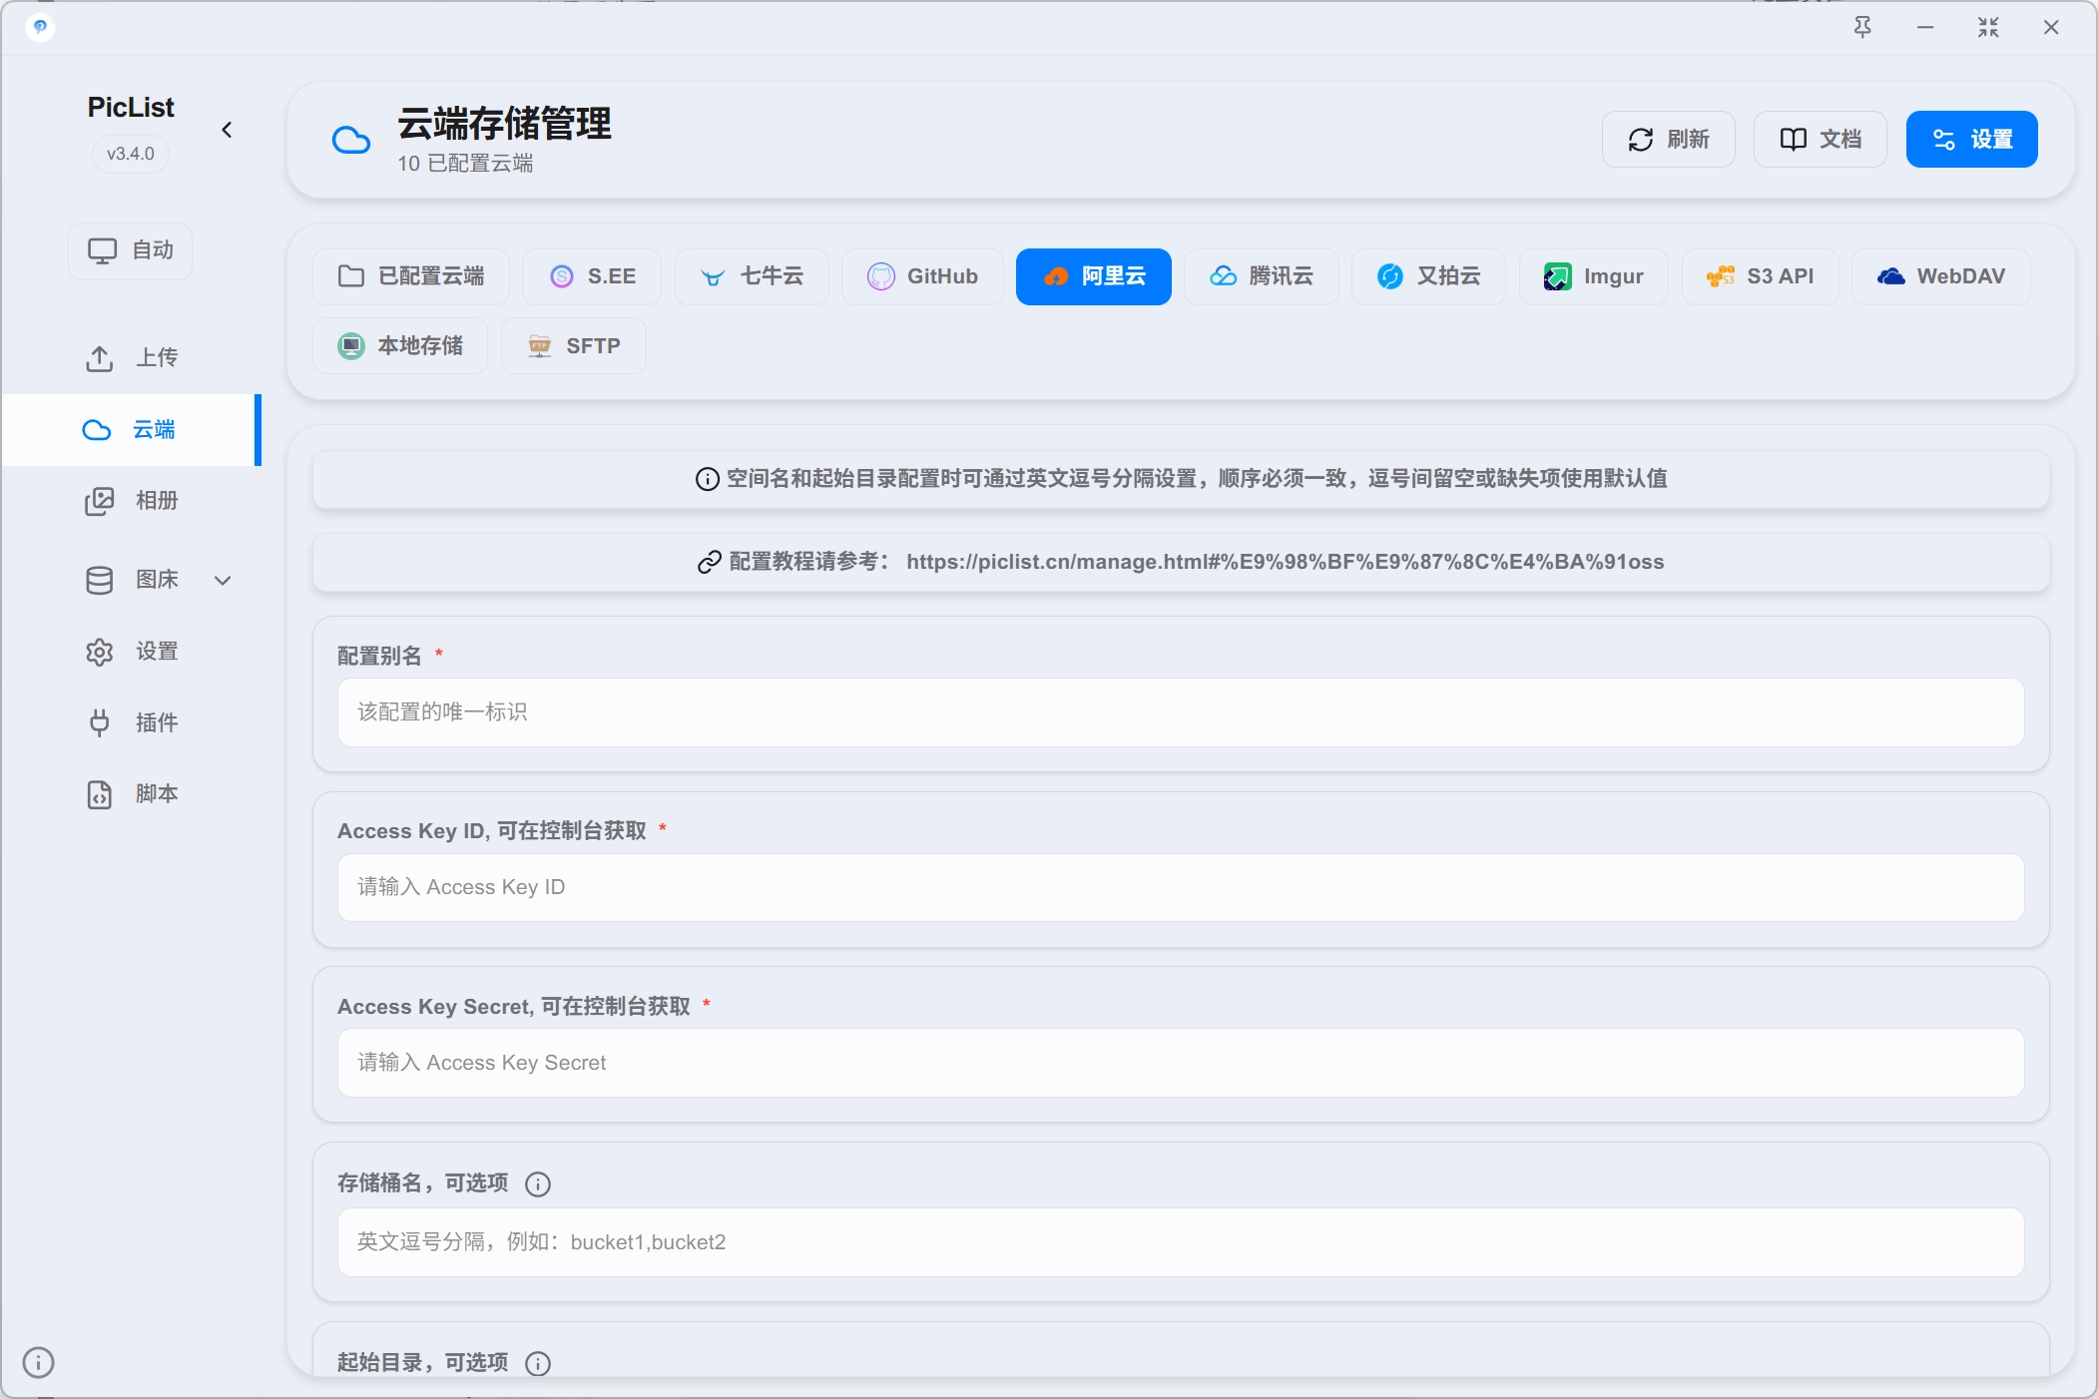Open 脚本 scripts page

(131, 794)
